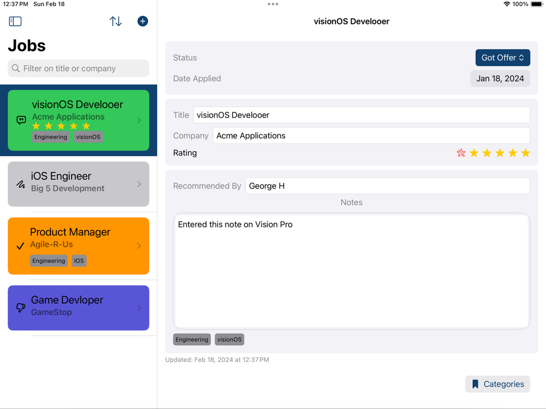Open the Got Offer status dropdown
This screenshot has height=409, width=546.
503,58
